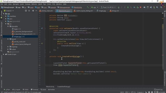The image size is (166, 93).
Task: Open the Pixel 2 XL API 24 device dropdown
Action: click(x=108, y=7)
